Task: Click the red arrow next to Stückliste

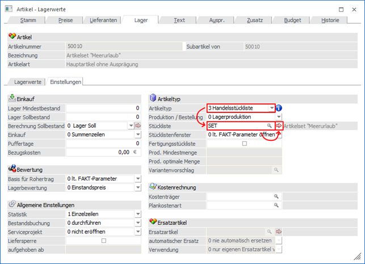Action: tap(279, 125)
